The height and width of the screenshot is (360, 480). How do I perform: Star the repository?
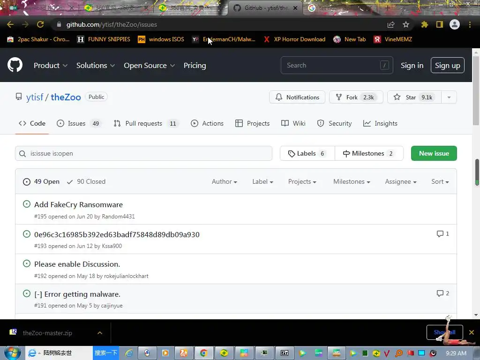414,97
